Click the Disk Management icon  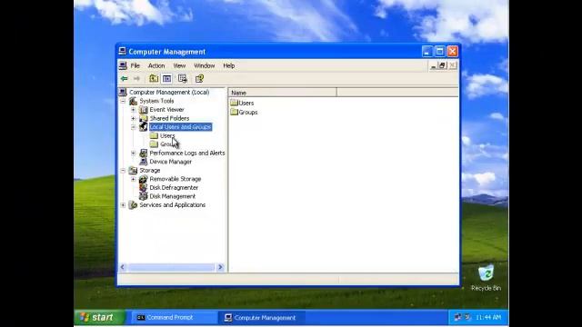[144, 196]
